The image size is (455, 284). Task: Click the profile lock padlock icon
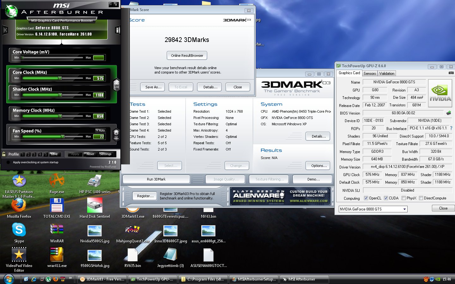click(4, 154)
